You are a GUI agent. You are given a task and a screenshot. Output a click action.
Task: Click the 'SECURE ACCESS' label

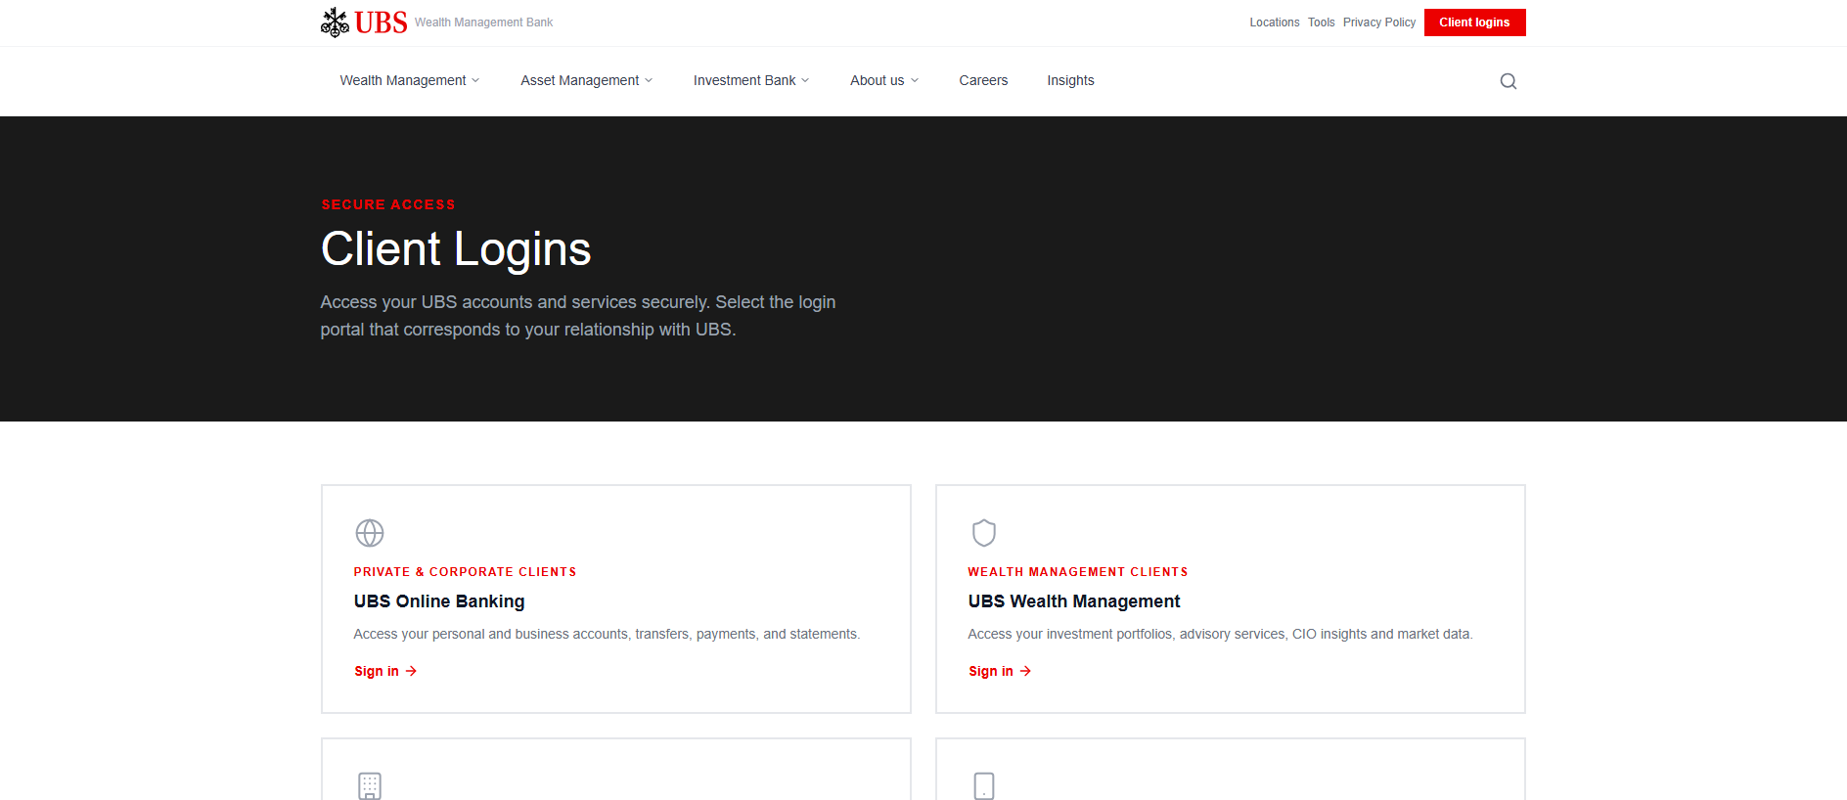(x=388, y=204)
